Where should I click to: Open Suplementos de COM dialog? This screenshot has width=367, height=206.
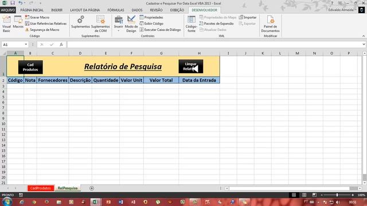pos(101,24)
